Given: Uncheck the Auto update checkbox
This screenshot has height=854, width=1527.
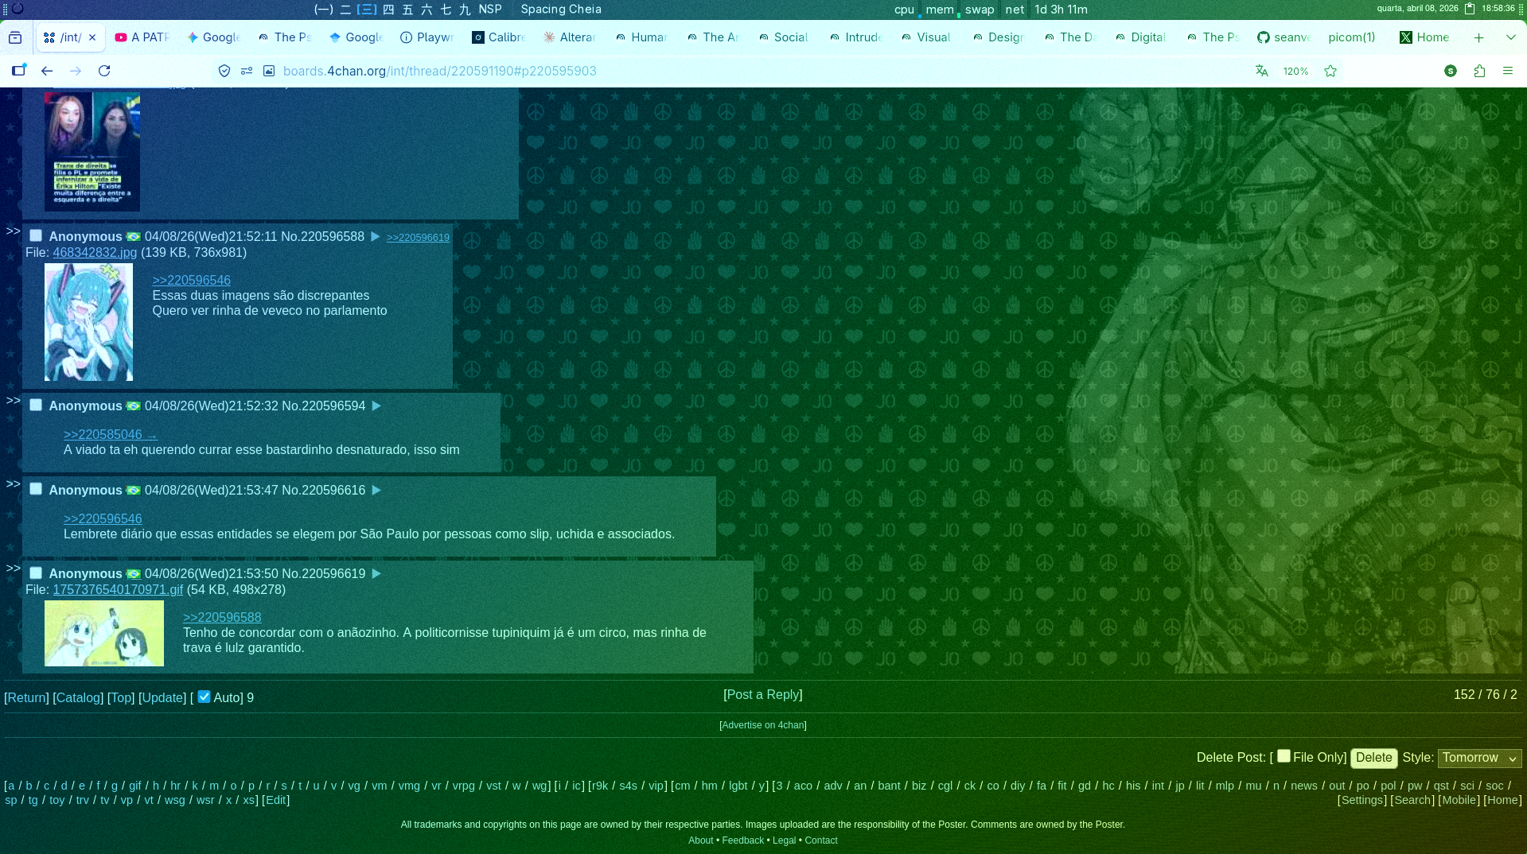Looking at the screenshot, I should coord(205,697).
